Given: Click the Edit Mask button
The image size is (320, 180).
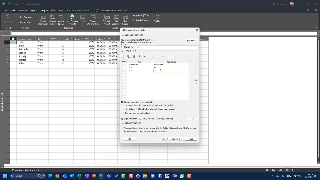Looking at the screenshot, I should coord(192,41).
